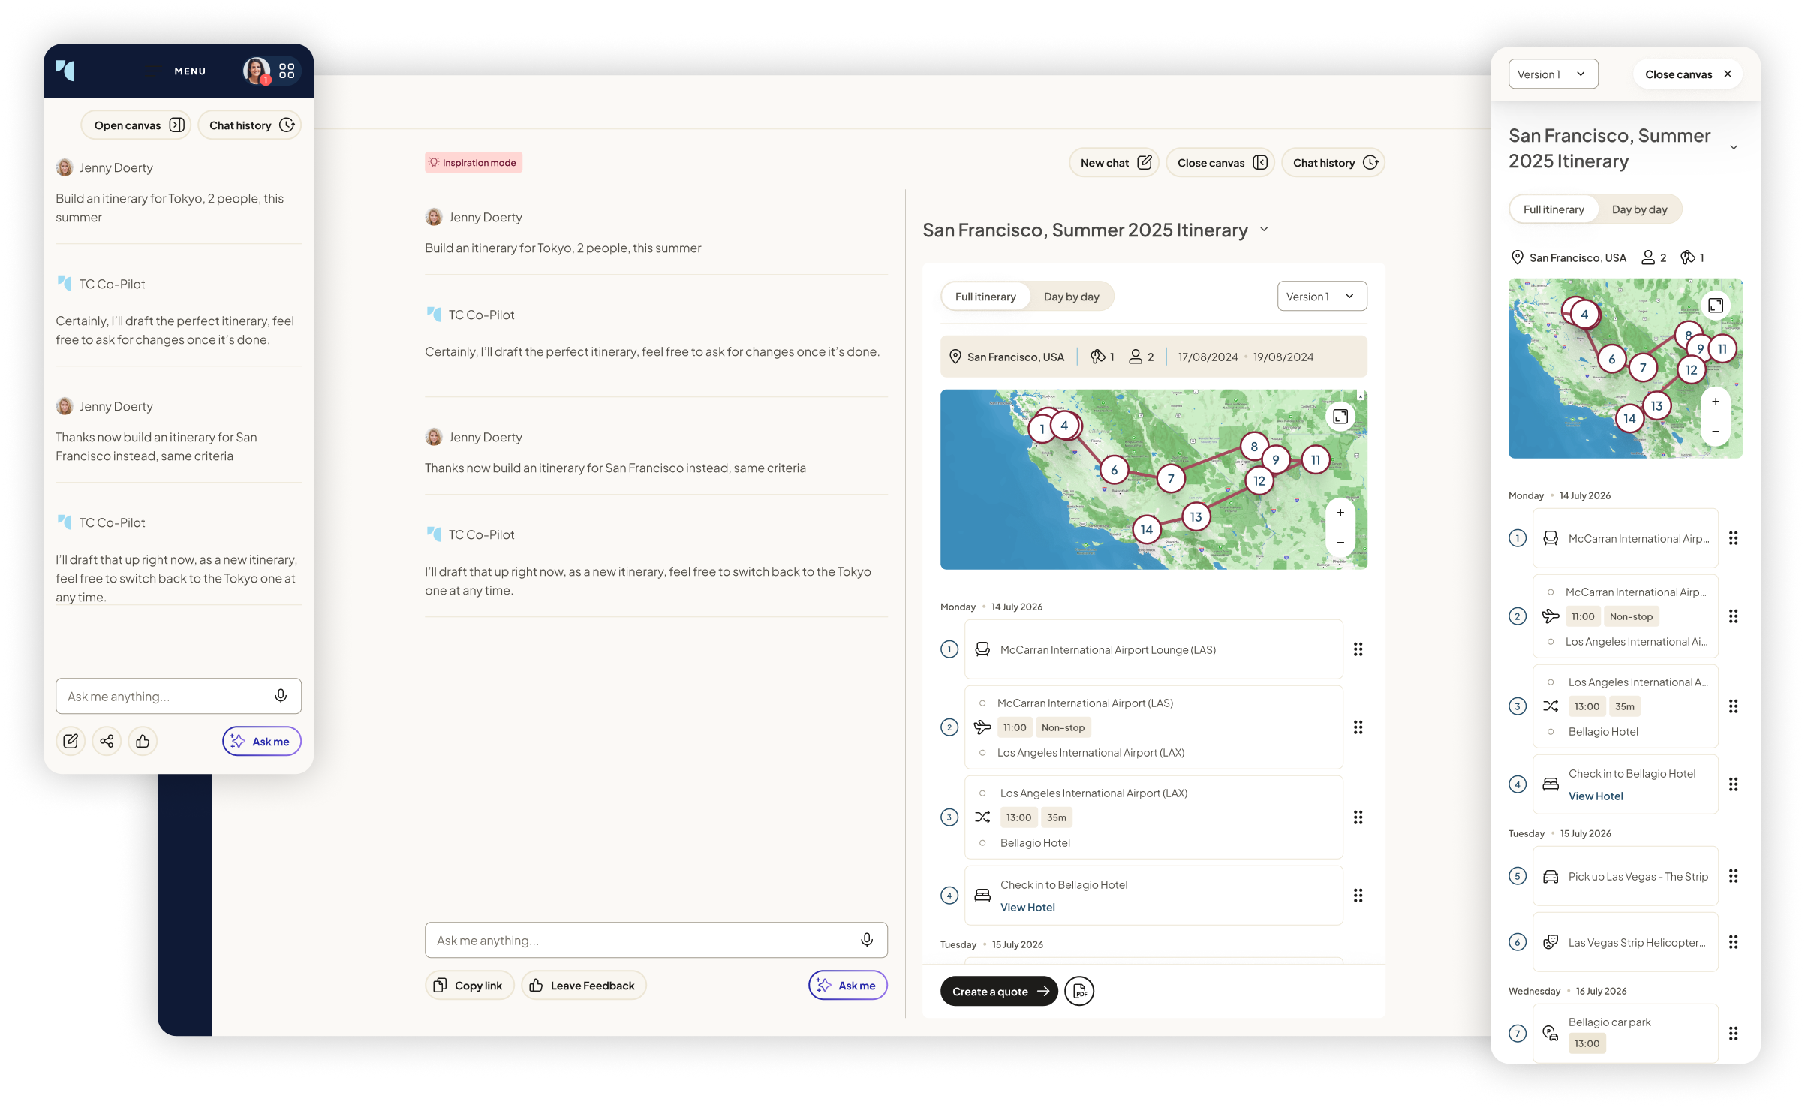Image resolution: width=1805 pixels, height=1108 pixels.
Task: Click Create a quote
Action: pos(999,992)
